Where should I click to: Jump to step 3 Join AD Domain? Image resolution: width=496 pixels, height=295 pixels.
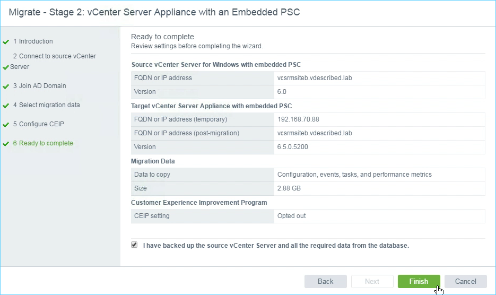pyautogui.click(x=40, y=86)
